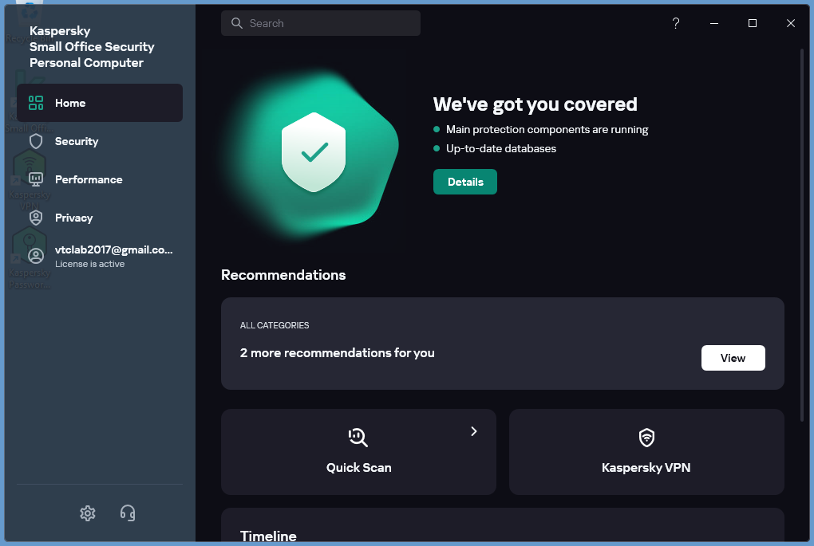The height and width of the screenshot is (546, 814).
Task: Select the Home menu item
Action: 70,103
